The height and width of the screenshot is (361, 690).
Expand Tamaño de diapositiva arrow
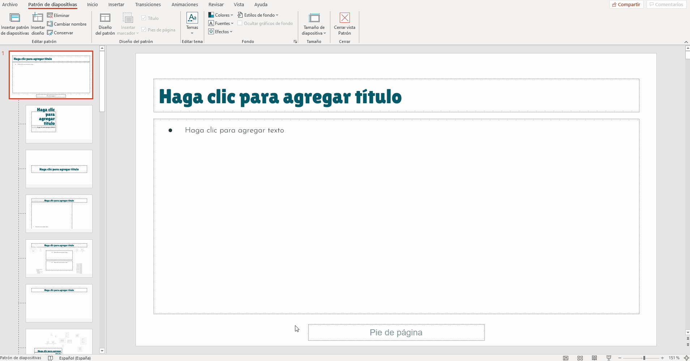pyautogui.click(x=325, y=33)
